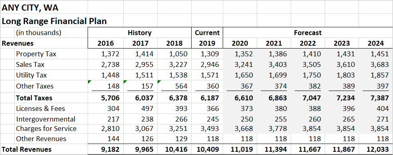Select the 2021 year column header

[x=274, y=43]
